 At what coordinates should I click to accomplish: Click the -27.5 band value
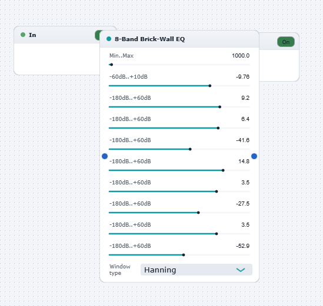[242, 204]
